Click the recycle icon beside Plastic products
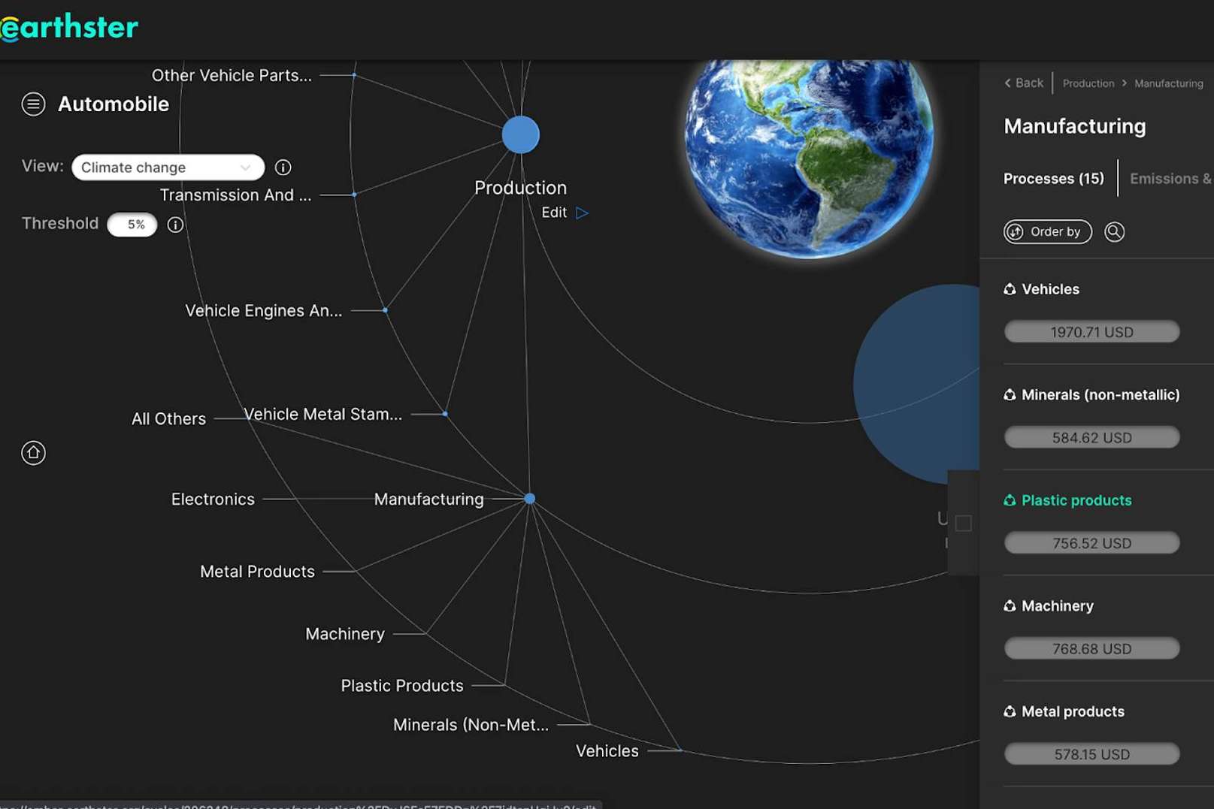Viewport: 1214px width, 809px height. (x=1010, y=501)
